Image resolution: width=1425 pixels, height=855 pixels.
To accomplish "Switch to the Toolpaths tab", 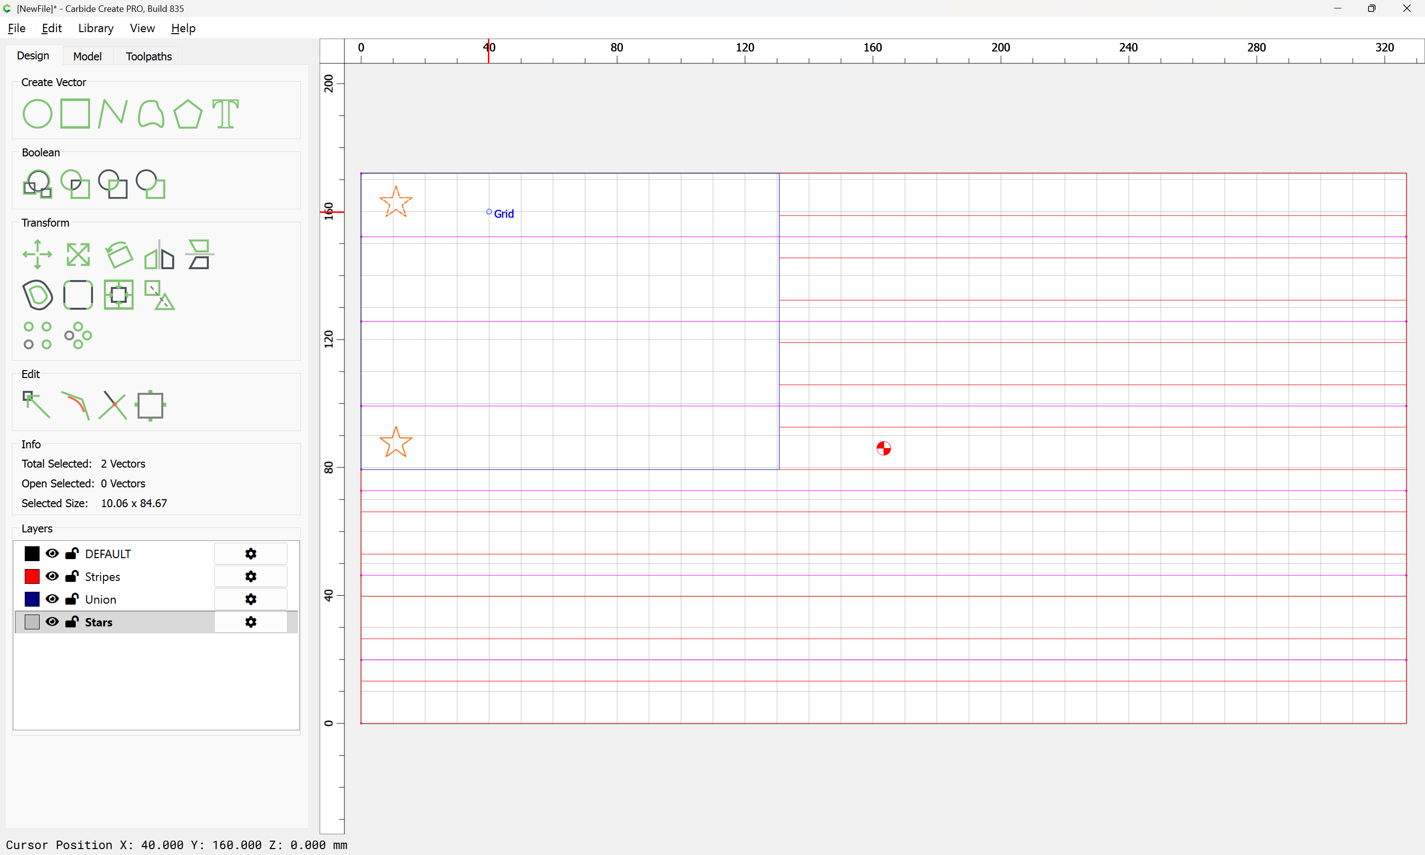I will (148, 56).
